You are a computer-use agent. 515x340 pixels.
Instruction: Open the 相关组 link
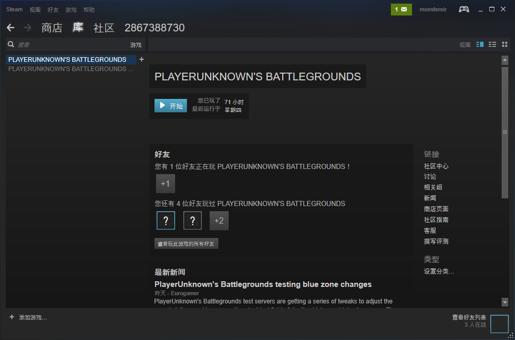pos(433,187)
